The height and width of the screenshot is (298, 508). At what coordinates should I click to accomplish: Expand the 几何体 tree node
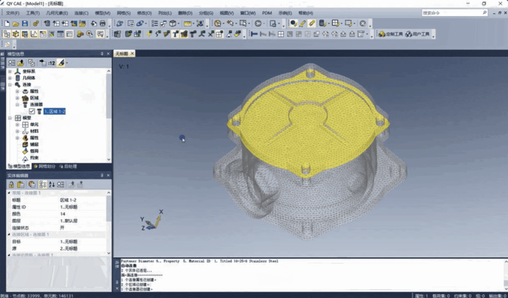point(10,78)
